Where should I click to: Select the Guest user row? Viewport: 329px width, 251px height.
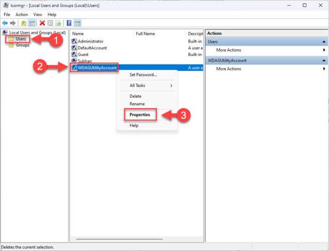coord(137,55)
